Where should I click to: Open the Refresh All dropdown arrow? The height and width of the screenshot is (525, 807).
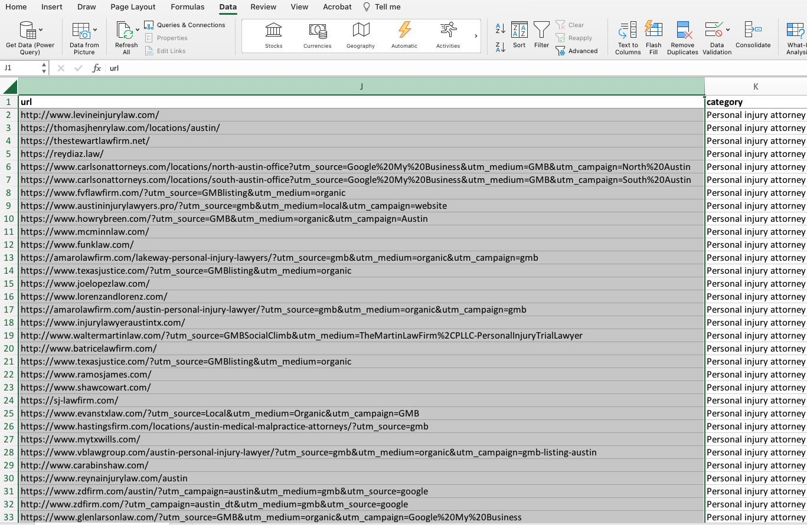[138, 29]
